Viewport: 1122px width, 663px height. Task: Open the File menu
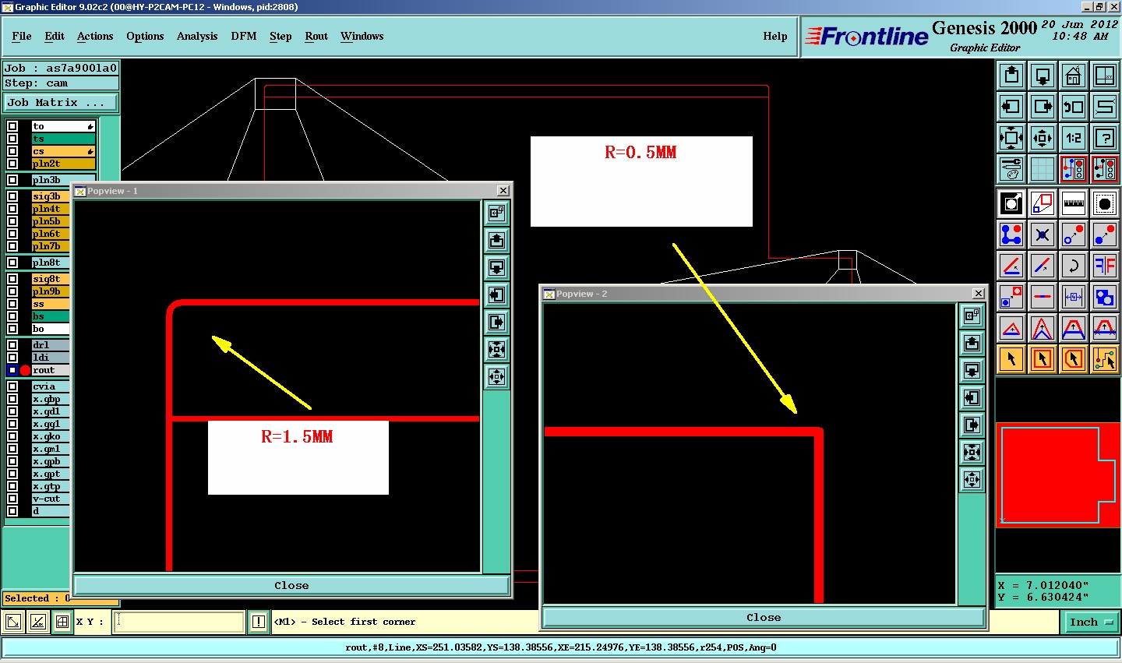[x=22, y=37]
